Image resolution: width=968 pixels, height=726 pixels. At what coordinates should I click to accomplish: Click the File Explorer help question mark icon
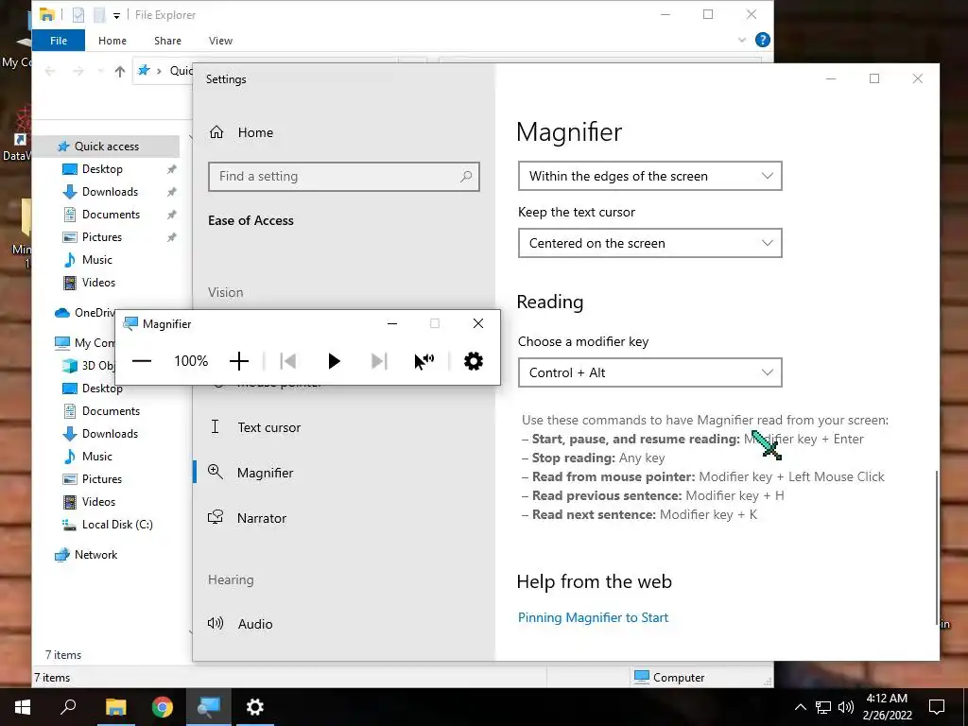tap(763, 40)
